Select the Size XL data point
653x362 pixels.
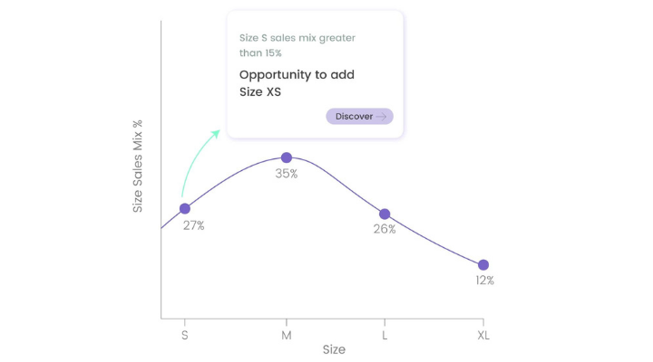[x=483, y=265]
